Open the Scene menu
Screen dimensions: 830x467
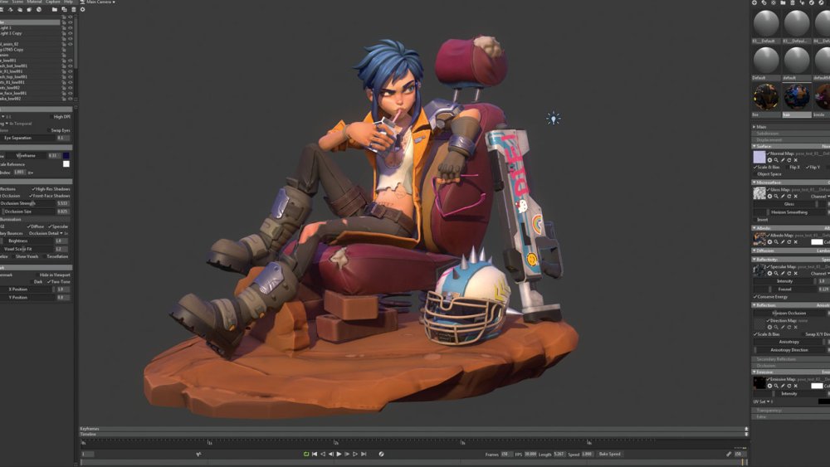pyautogui.click(x=17, y=2)
